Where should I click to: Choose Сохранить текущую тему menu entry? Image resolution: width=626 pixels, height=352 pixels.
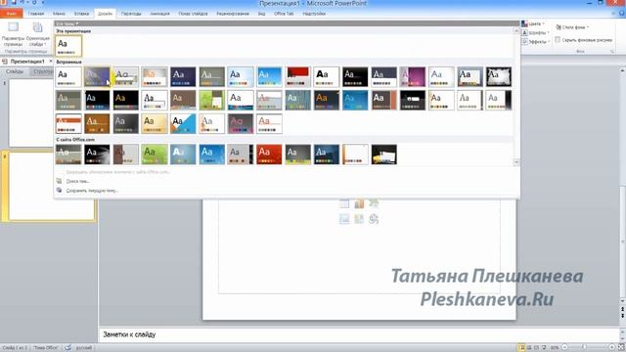tap(92, 191)
